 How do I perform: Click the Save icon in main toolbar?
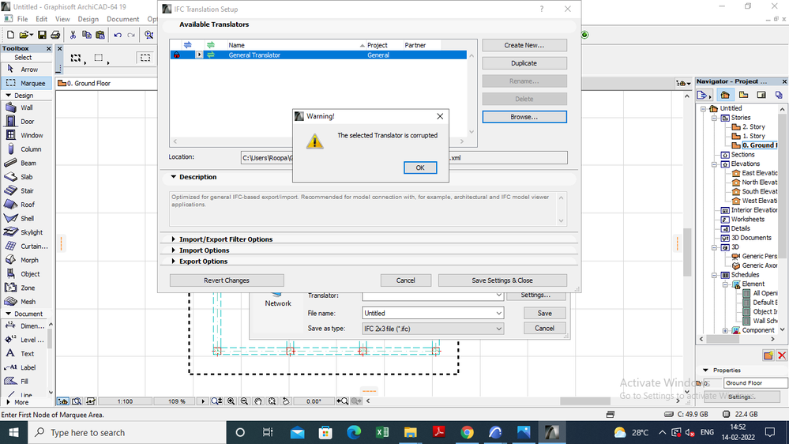click(x=42, y=35)
